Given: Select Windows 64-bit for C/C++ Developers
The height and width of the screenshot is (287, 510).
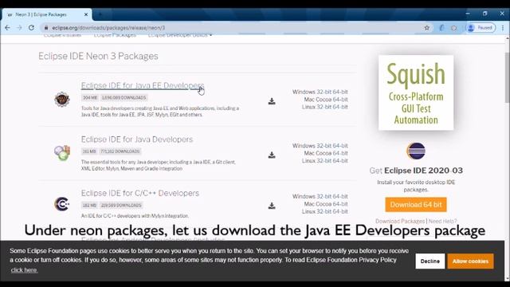Looking at the screenshot, I should pyautogui.click(x=340, y=197).
